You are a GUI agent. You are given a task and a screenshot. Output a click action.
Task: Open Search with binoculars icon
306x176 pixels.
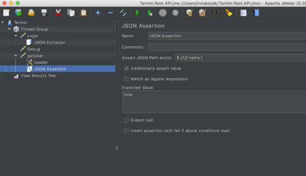pos(216,13)
